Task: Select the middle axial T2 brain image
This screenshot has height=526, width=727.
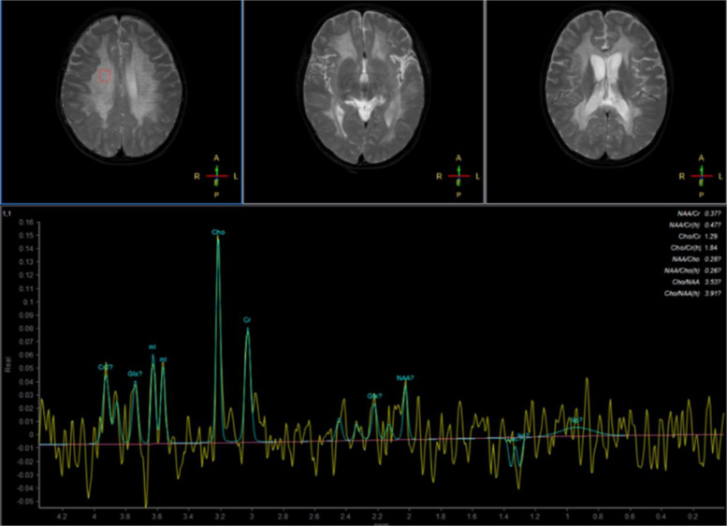Action: [363, 101]
